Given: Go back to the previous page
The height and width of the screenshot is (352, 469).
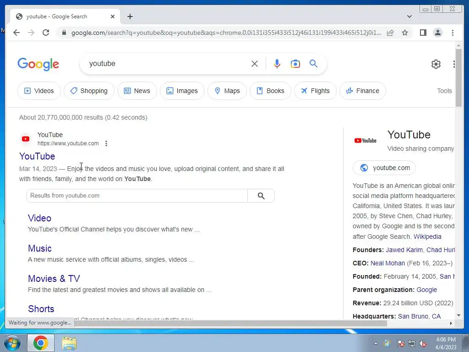Looking at the screenshot, I should 16,33.
